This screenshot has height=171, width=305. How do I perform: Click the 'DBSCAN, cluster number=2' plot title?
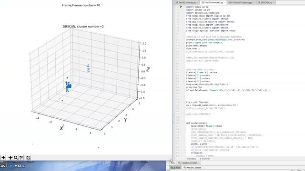pos(83,27)
